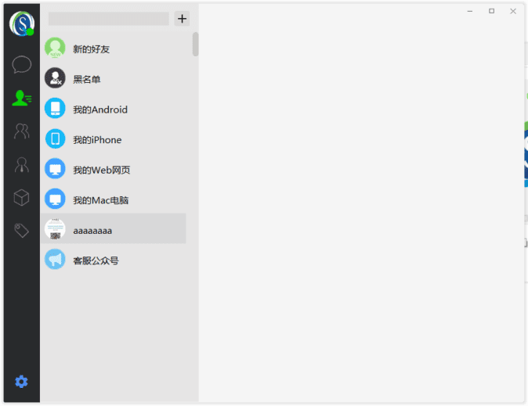Viewport: 528px width, 406px height.
Task: Click the 黑名单 dark avatar icon
Action: click(x=55, y=78)
